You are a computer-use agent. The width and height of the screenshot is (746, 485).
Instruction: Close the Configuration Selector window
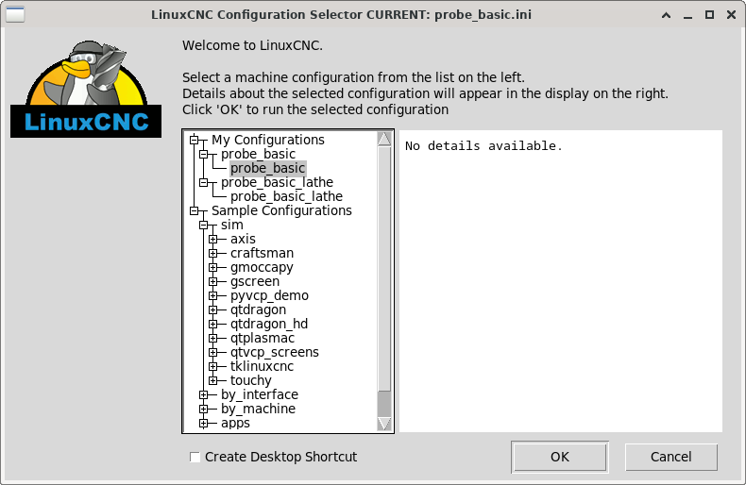pyautogui.click(x=732, y=15)
